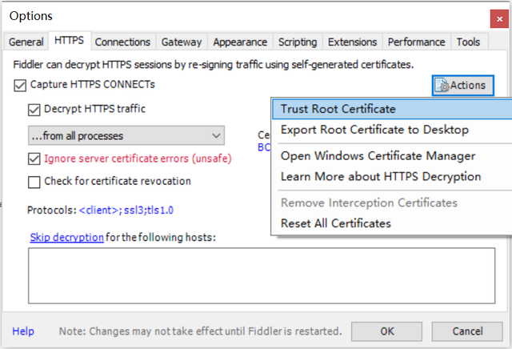512x349 pixels.
Task: Select the Performance tab
Action: 416,42
